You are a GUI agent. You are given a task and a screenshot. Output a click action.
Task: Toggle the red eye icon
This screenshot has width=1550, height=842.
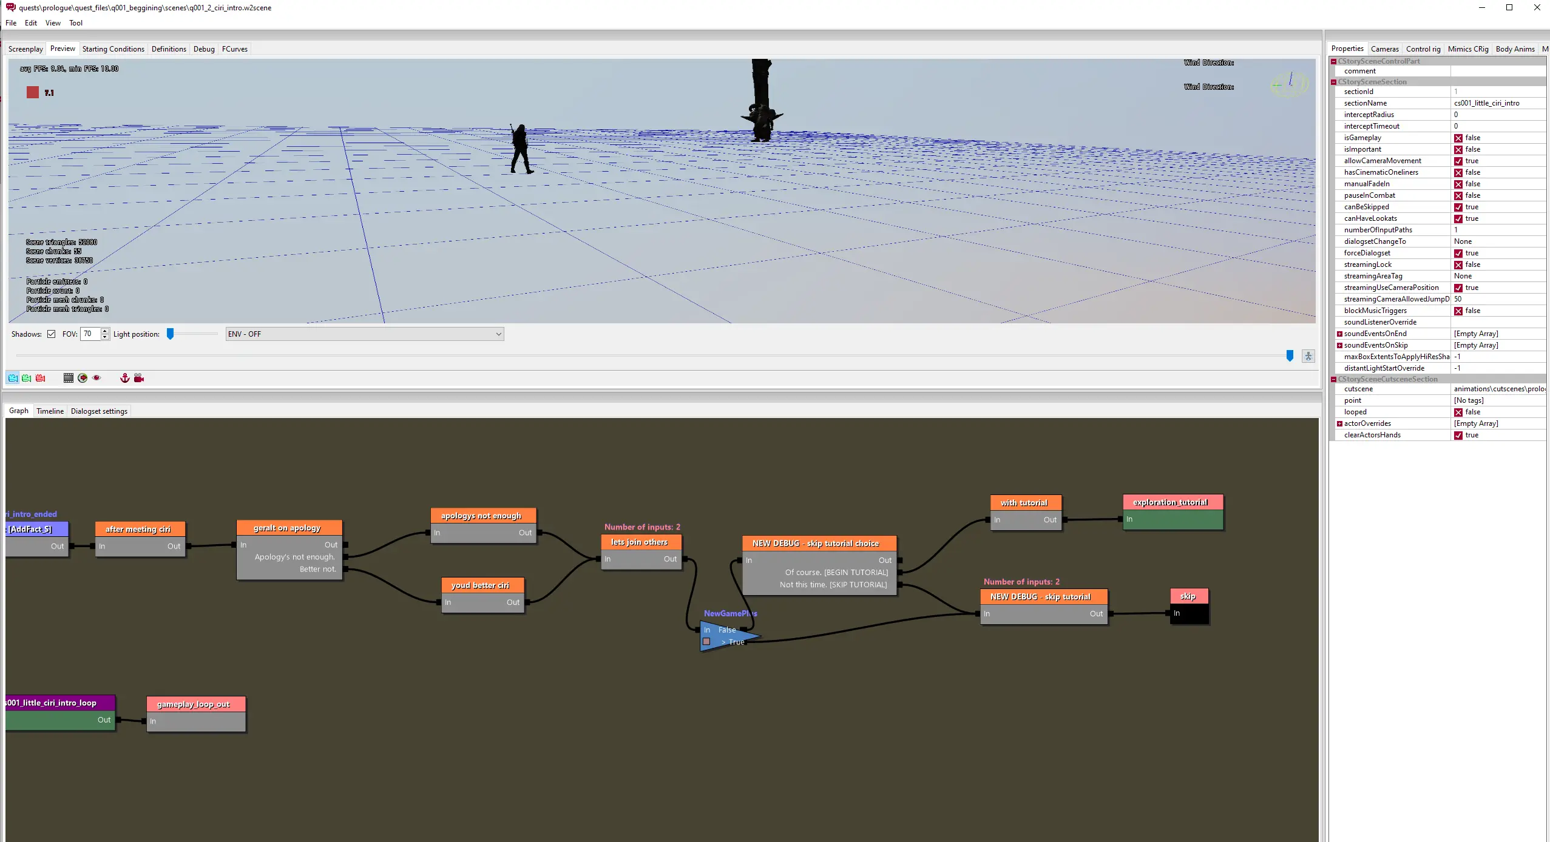point(96,378)
